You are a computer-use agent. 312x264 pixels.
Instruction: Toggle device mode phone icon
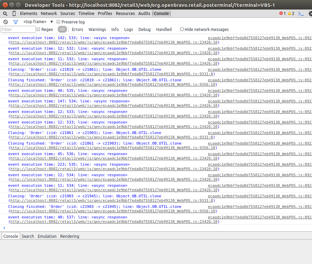point(14,14)
